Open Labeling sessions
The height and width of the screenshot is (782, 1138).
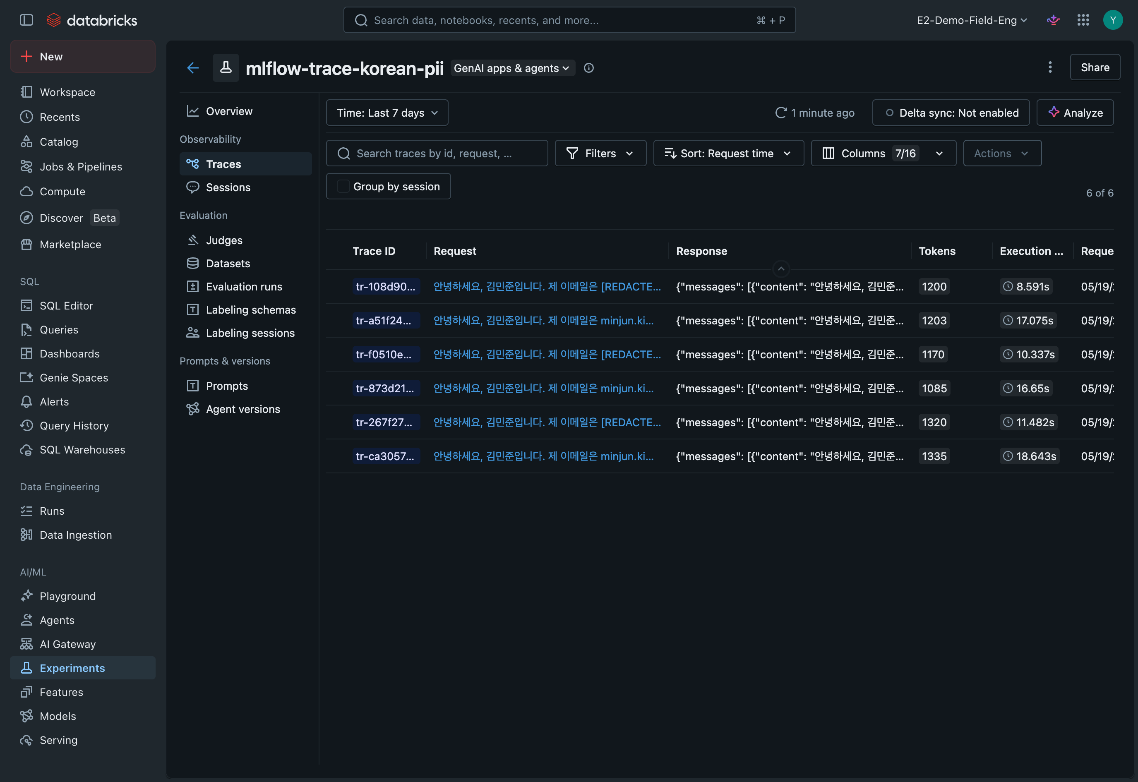(245, 333)
